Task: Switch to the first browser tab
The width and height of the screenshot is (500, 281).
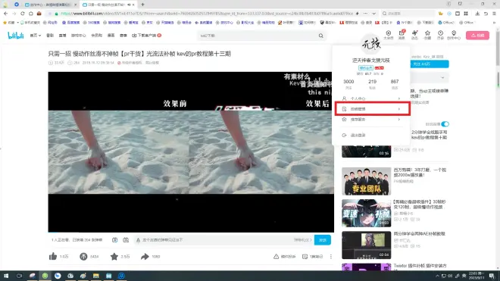Action: click(x=50, y=5)
